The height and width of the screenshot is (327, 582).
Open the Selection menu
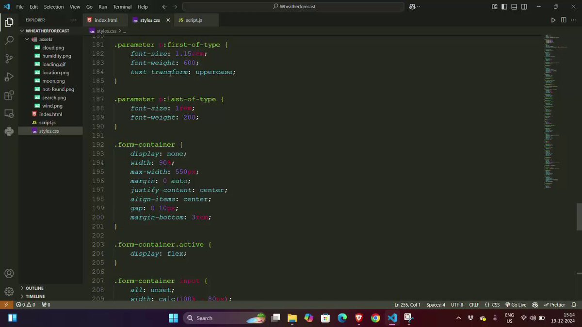54,7
